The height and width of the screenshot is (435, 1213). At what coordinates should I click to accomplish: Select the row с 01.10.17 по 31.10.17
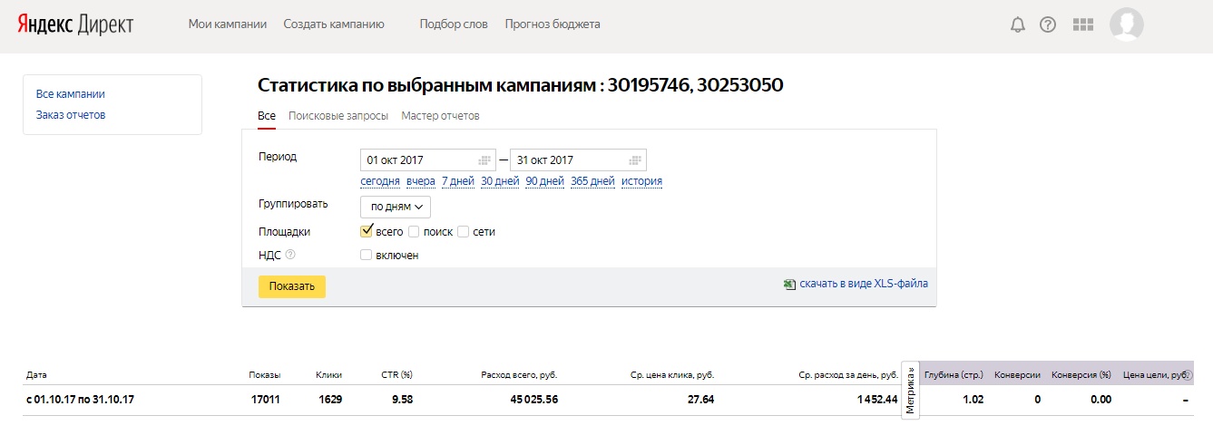608,399
